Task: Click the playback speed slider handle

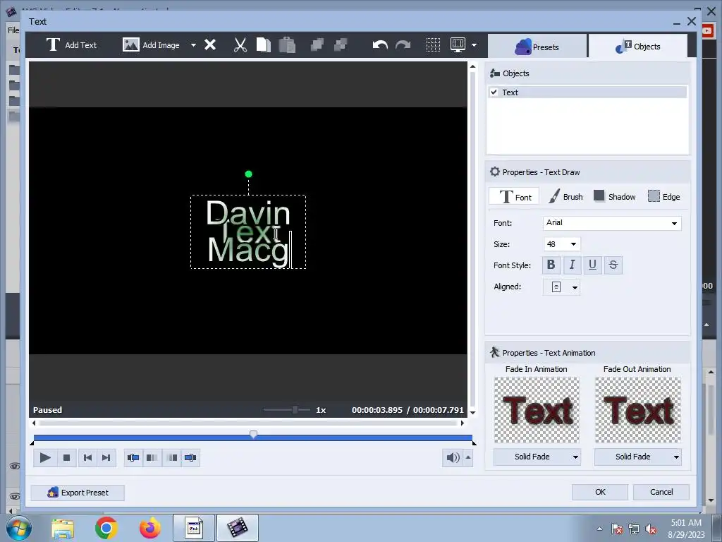Action: tap(295, 410)
